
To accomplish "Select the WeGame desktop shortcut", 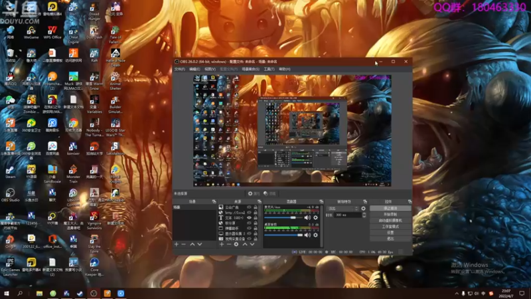I will (x=31, y=33).
